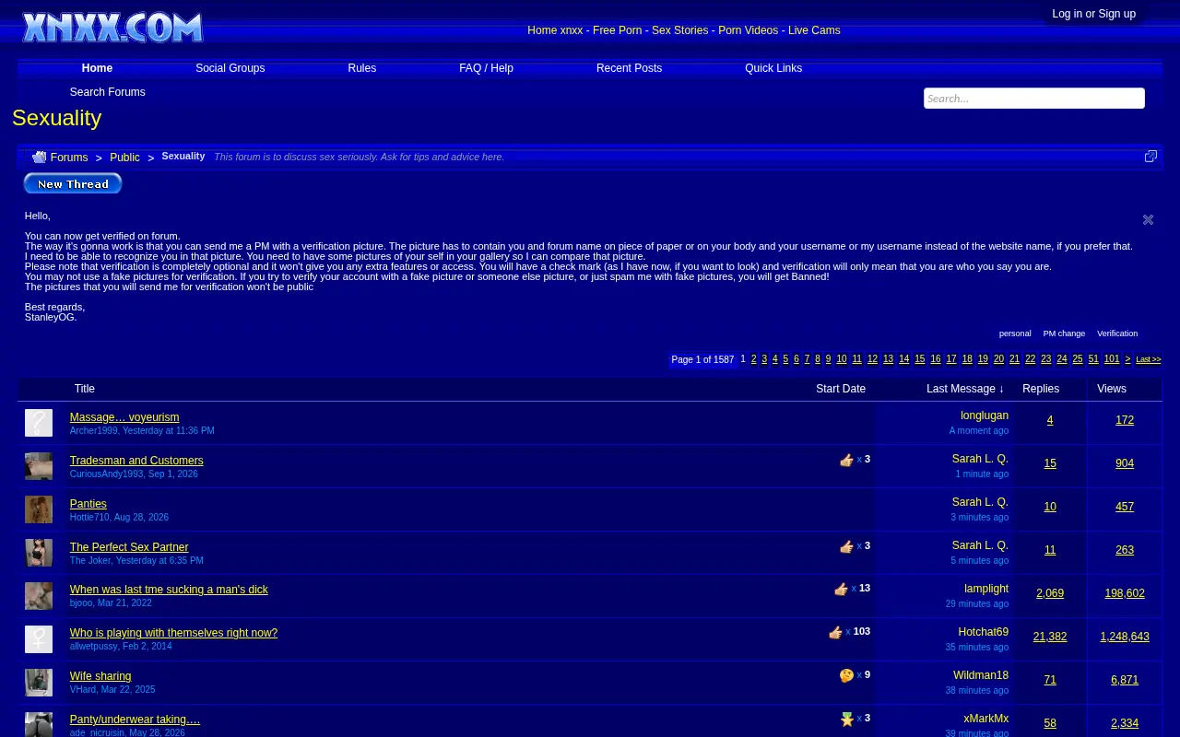
Task: Dismiss the verification notice with its X icon
Action: [1148, 219]
